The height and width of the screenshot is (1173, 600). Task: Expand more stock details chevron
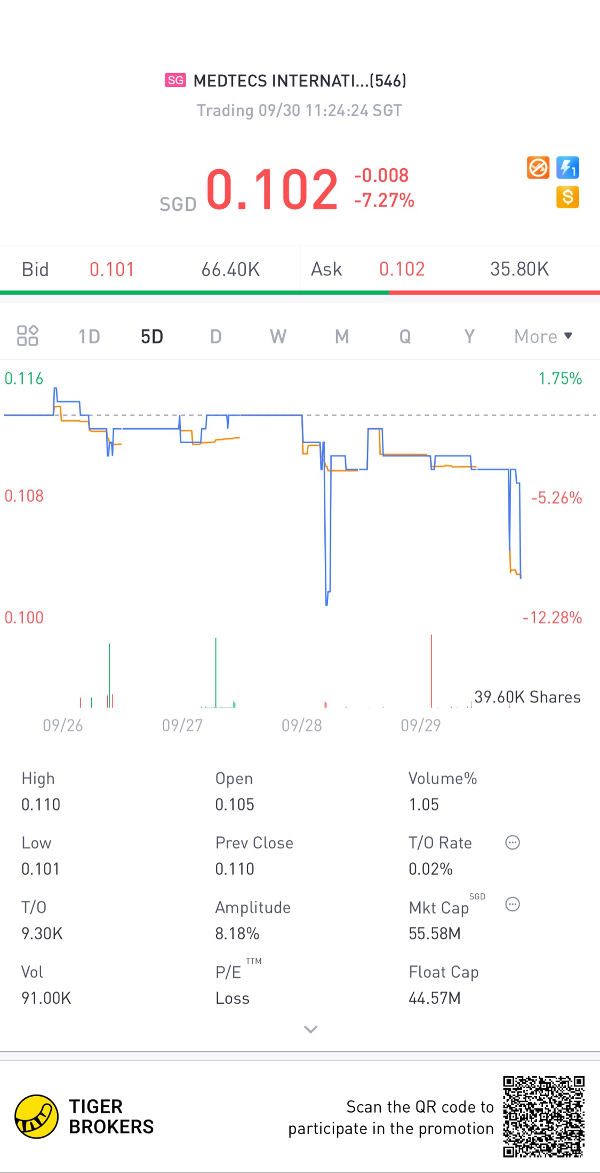[310, 1029]
